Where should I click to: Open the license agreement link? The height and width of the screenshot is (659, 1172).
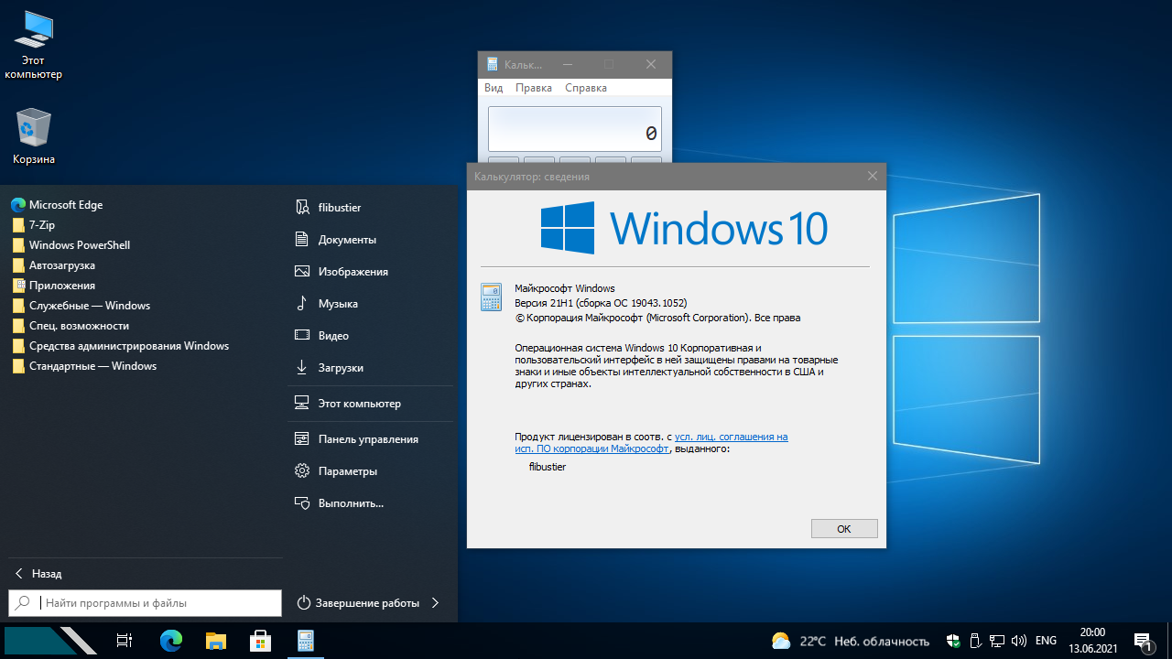pos(731,438)
